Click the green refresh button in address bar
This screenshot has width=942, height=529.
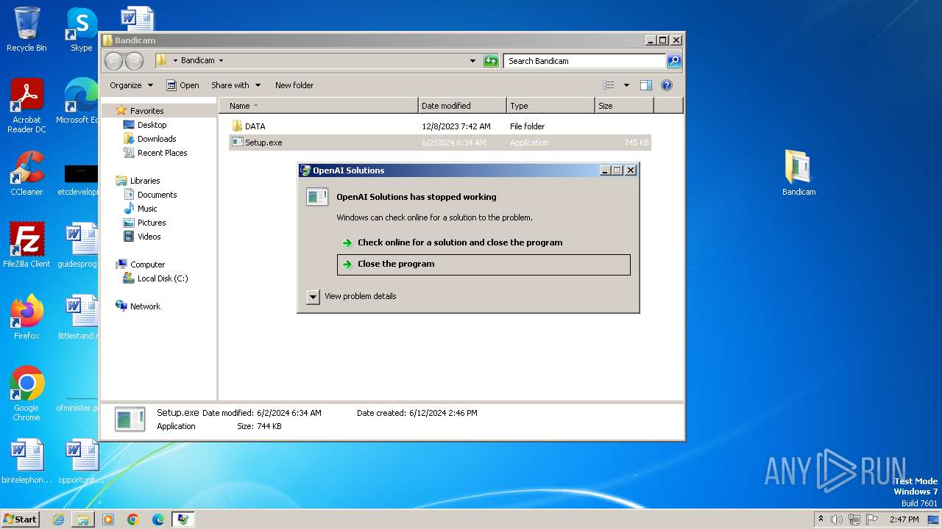[491, 61]
